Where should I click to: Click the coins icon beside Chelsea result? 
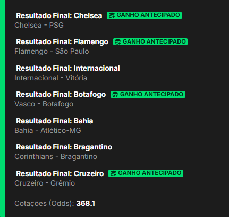point(112,15)
